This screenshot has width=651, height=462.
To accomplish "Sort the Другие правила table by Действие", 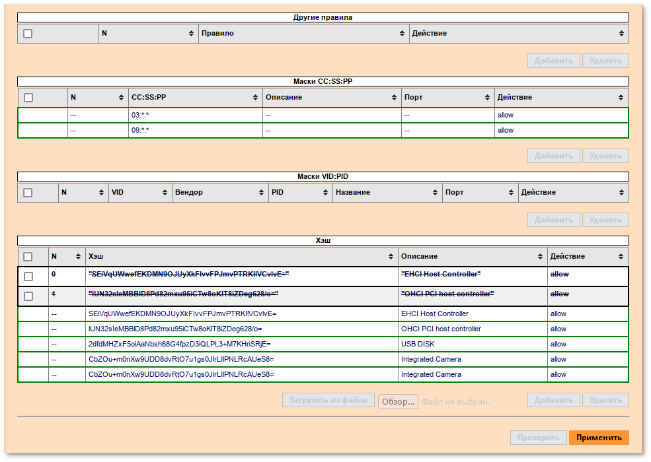I will pos(621,34).
